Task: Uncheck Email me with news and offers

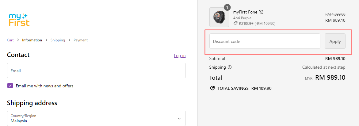Action: (10, 86)
